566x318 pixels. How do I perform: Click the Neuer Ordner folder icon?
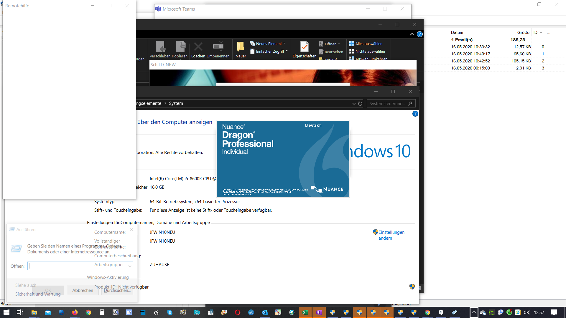(241, 47)
